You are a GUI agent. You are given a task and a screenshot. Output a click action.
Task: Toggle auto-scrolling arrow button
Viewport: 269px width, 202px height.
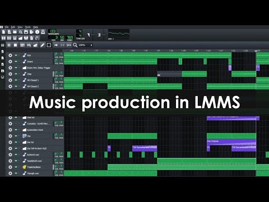tap(56, 45)
